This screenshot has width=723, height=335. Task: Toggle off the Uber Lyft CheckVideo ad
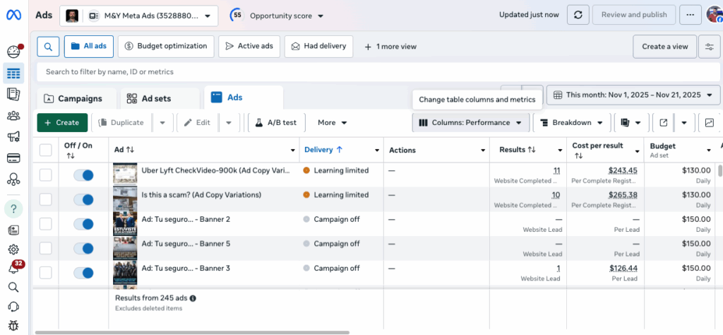(83, 175)
